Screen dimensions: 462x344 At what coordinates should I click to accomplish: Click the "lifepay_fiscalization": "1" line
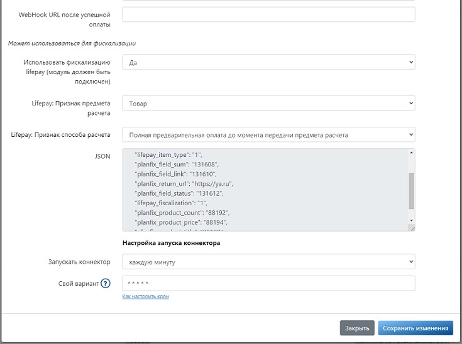(171, 203)
